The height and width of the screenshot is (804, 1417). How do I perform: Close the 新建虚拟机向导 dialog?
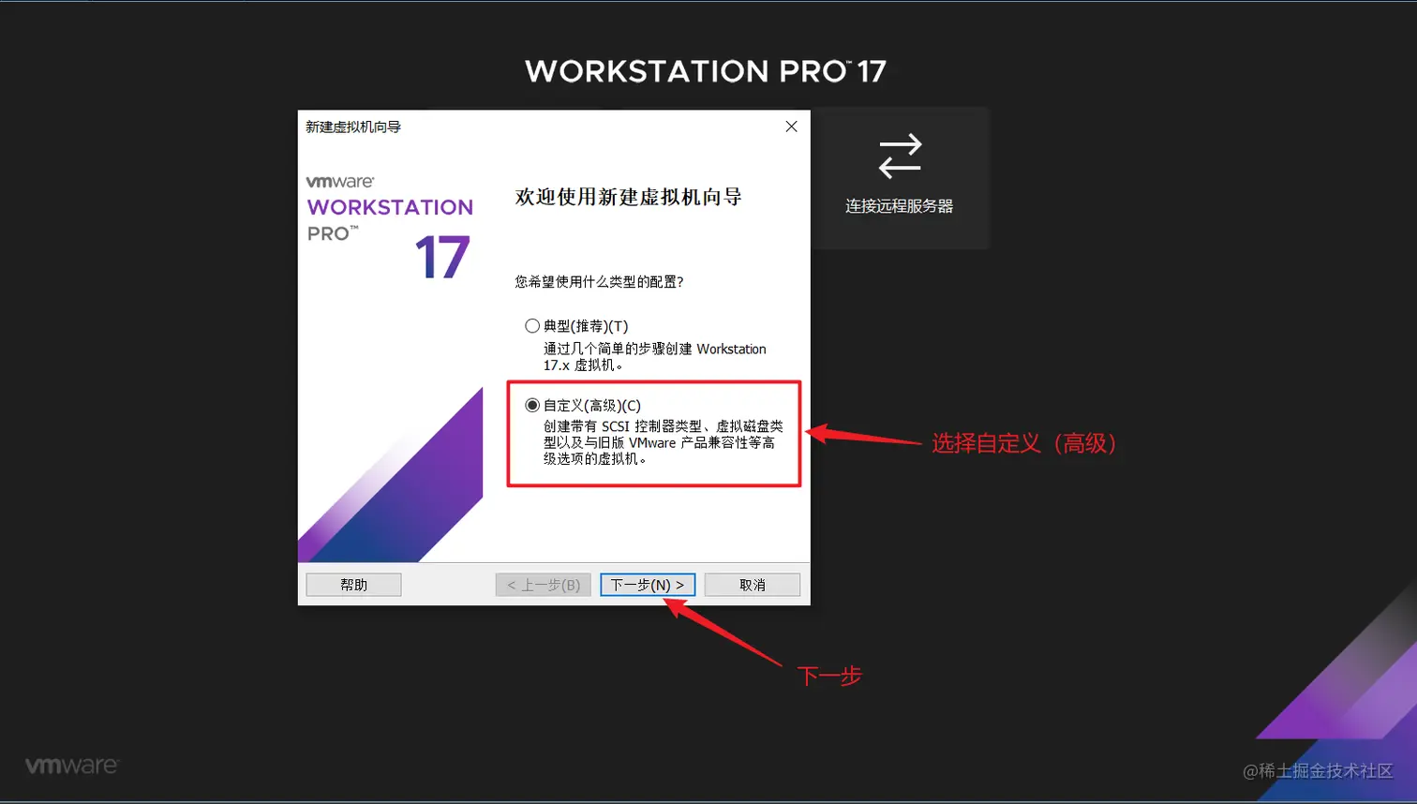click(790, 126)
